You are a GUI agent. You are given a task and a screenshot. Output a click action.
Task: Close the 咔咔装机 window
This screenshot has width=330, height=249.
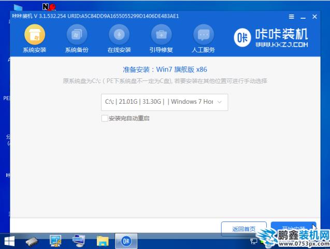click(x=314, y=17)
